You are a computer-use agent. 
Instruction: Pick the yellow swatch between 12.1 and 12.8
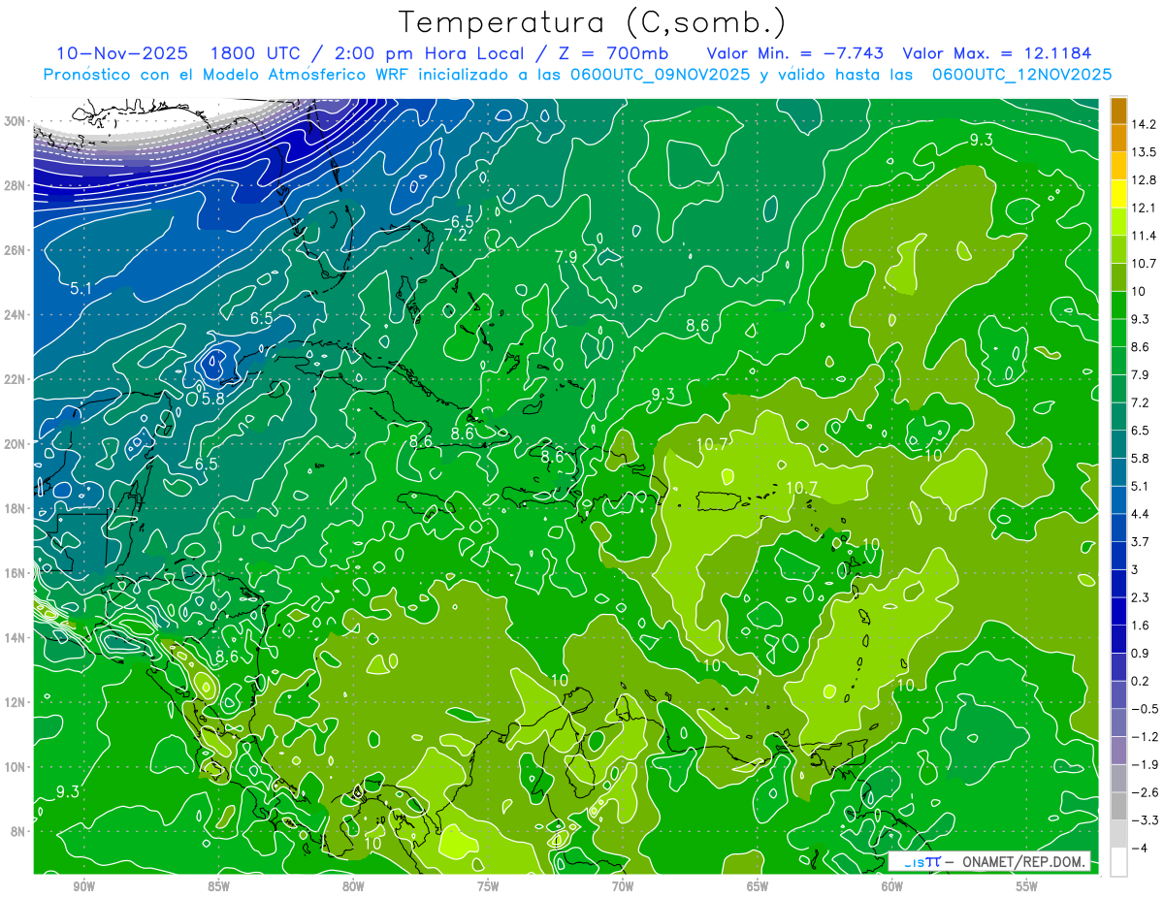(1118, 194)
